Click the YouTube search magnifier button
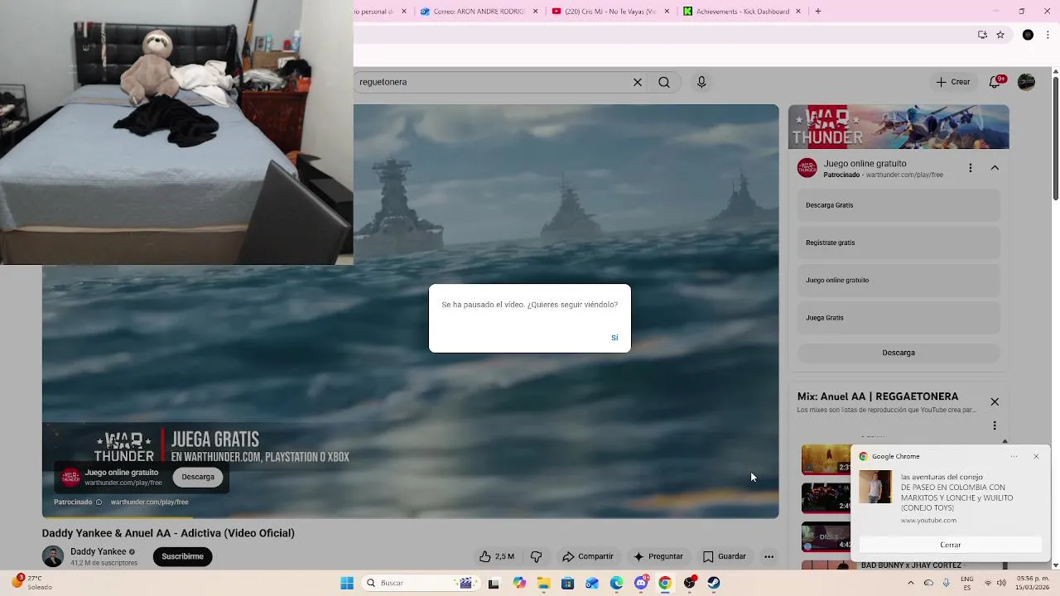This screenshot has height=596, width=1060. point(664,82)
